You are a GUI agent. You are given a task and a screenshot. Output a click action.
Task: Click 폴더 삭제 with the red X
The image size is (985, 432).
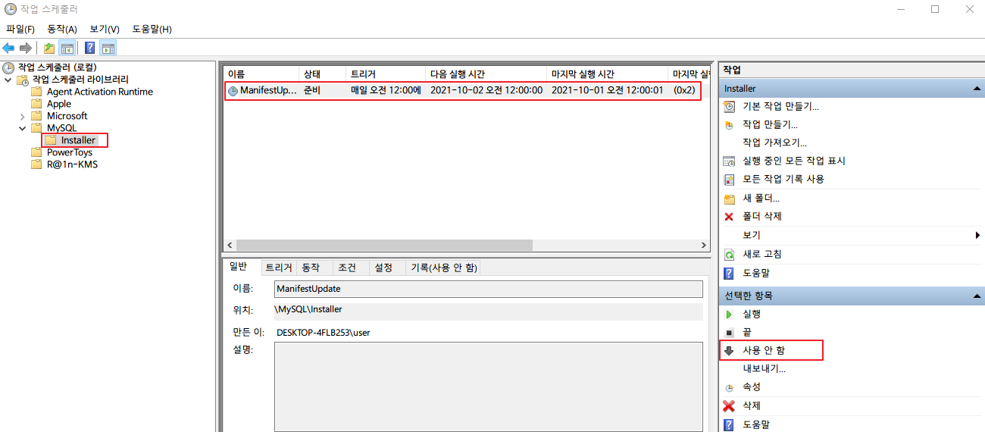point(762,216)
